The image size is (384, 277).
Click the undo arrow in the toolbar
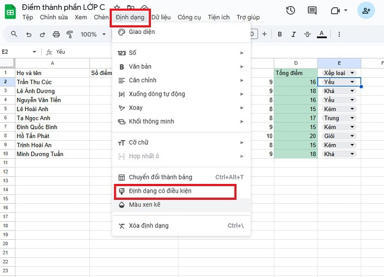pos(29,34)
